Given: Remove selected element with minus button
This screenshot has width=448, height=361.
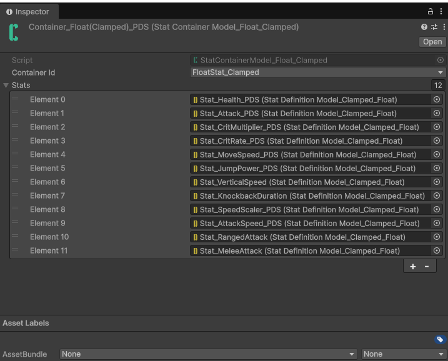Looking at the screenshot, I should tap(427, 267).
